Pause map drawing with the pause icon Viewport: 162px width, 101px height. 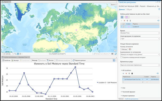112,54
